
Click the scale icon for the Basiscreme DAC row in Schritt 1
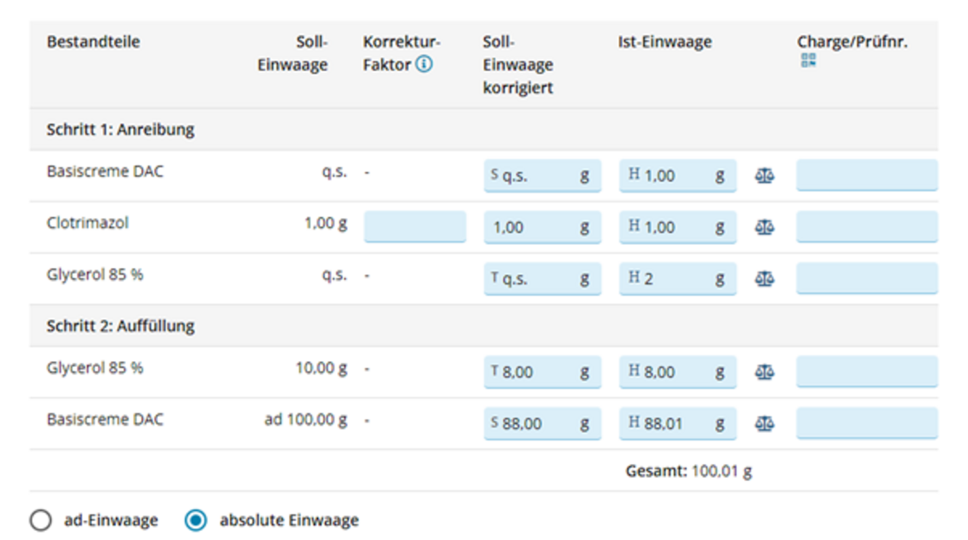tap(764, 176)
